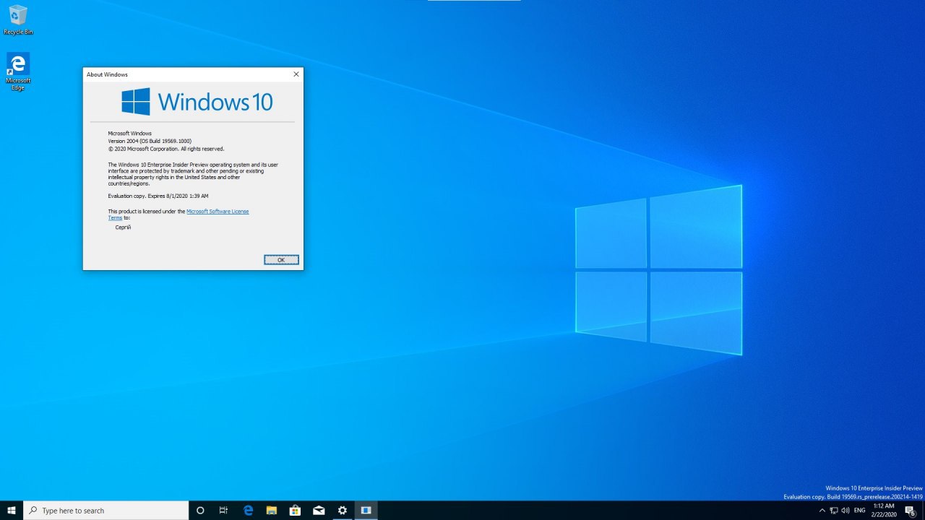The image size is (925, 520).
Task: Click the Evaluation copy expiration text
Action: coord(158,196)
